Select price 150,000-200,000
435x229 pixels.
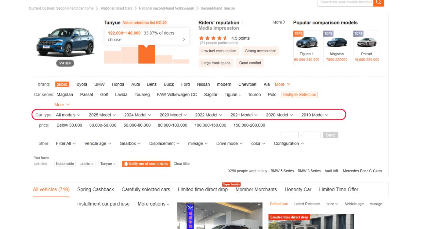249,125
